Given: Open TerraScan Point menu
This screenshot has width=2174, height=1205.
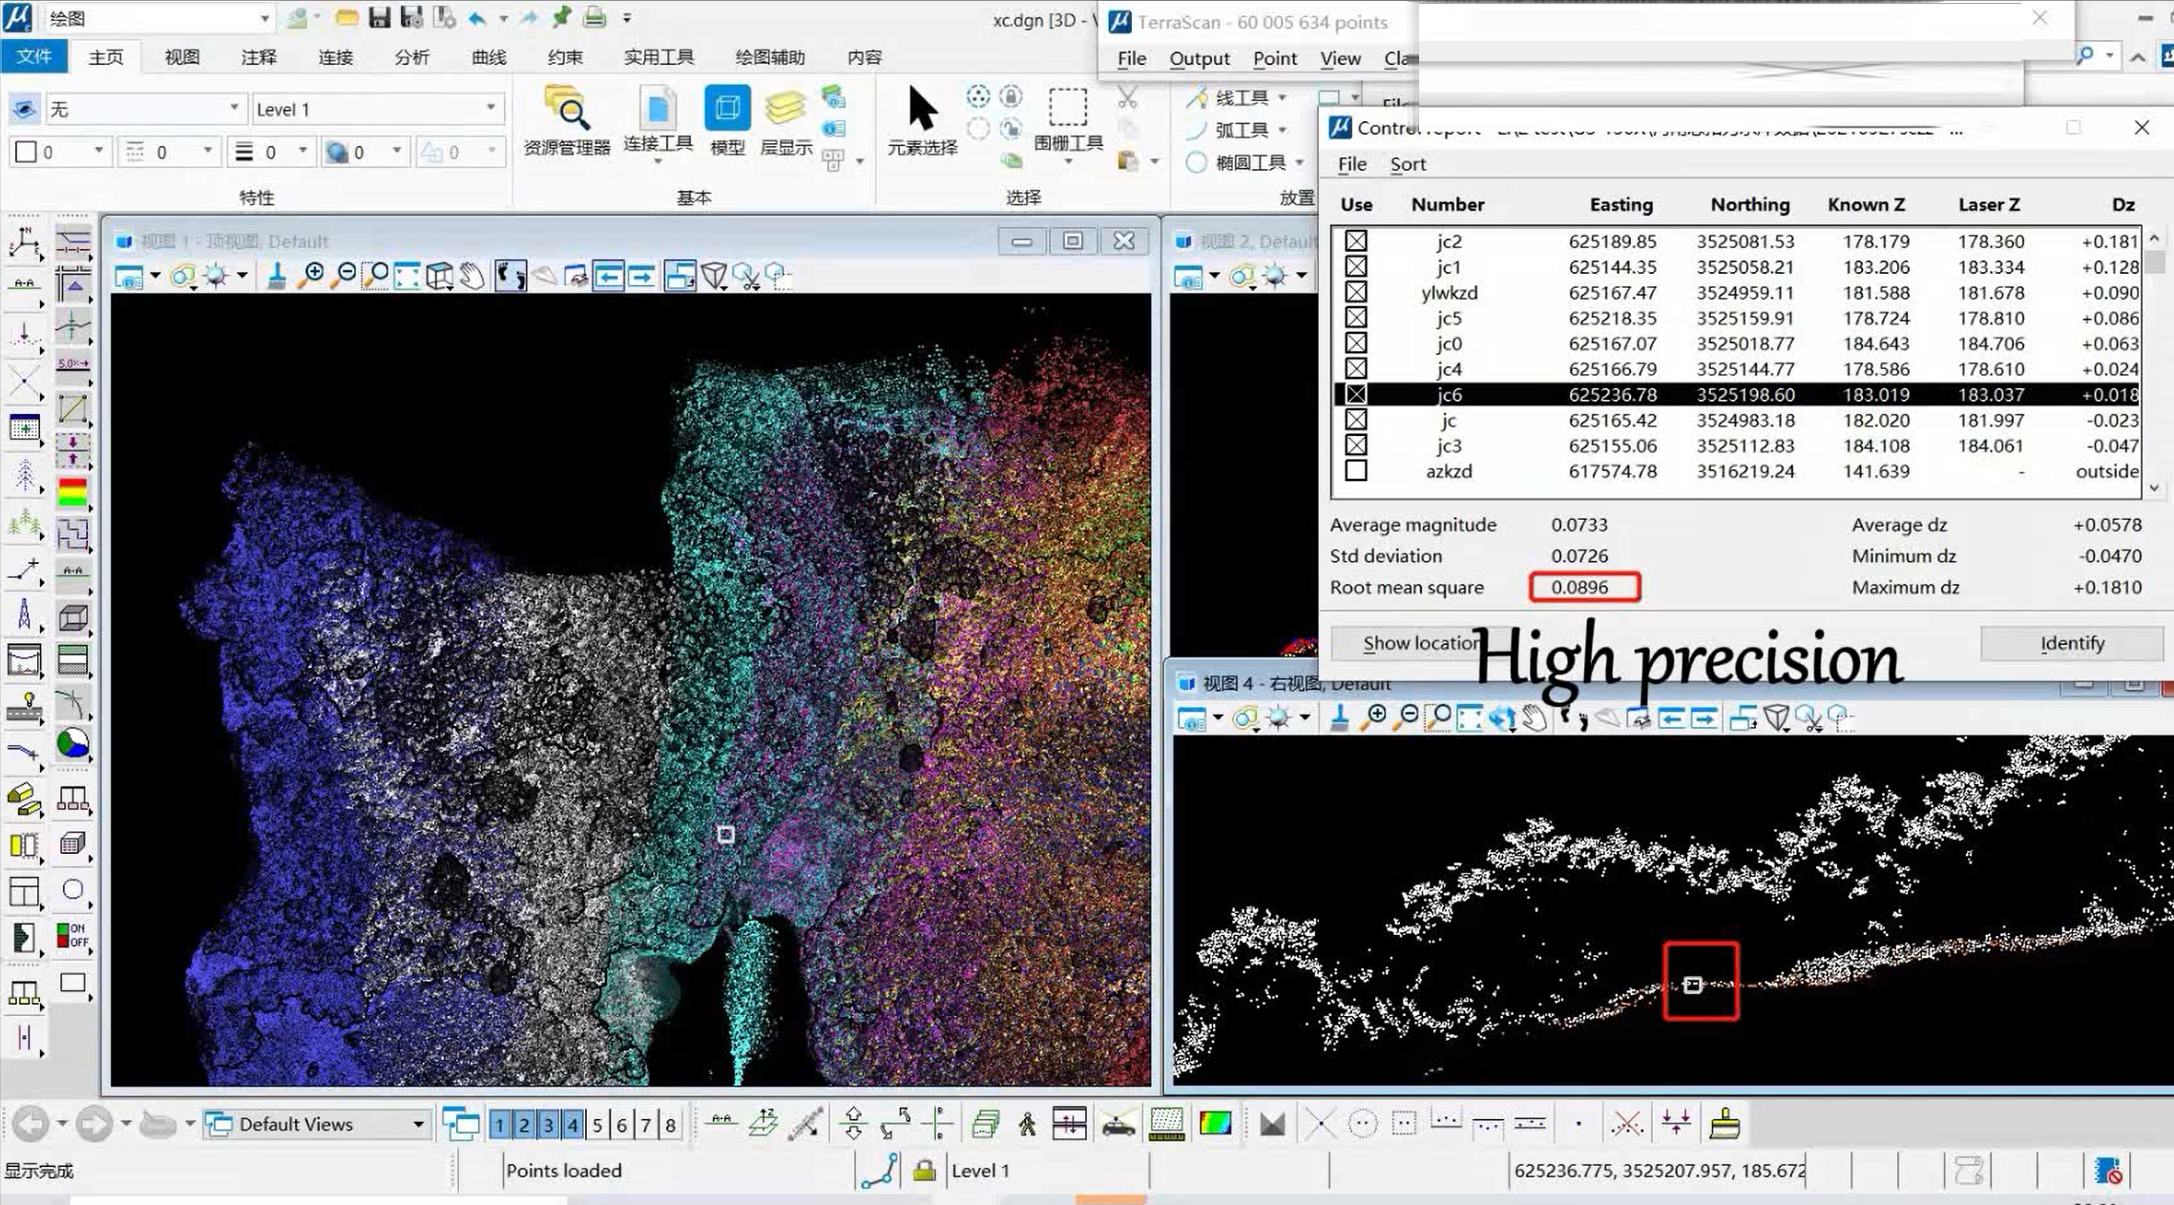Looking at the screenshot, I should point(1274,58).
